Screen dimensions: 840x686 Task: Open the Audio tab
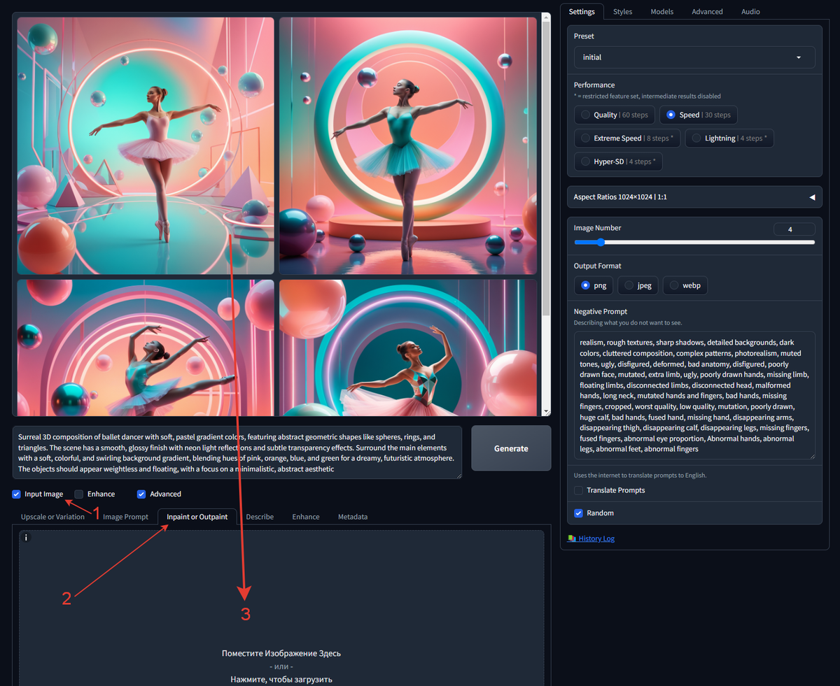(750, 12)
